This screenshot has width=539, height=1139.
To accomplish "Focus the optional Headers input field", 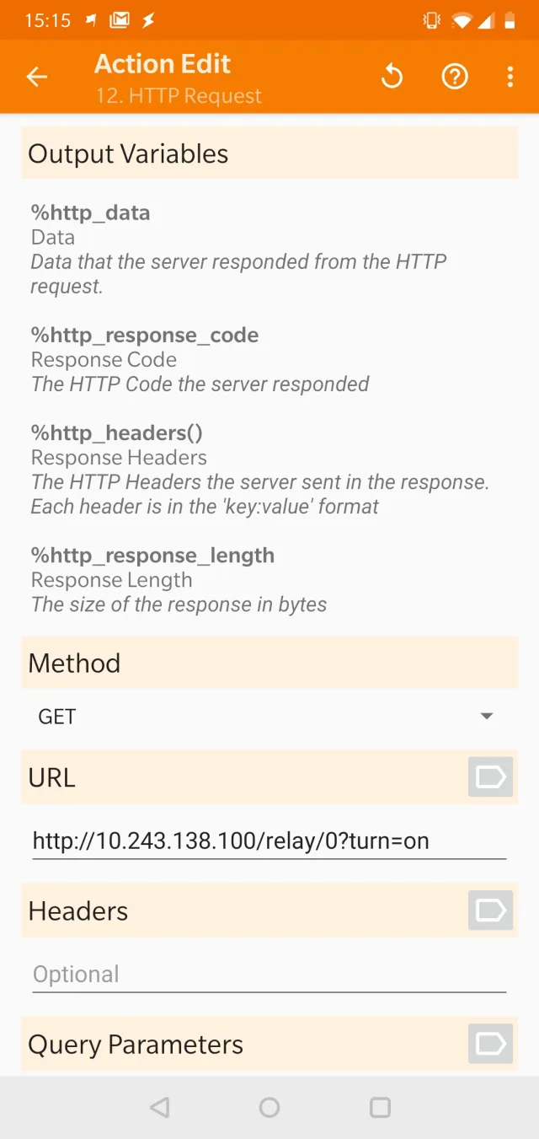I will (268, 975).
